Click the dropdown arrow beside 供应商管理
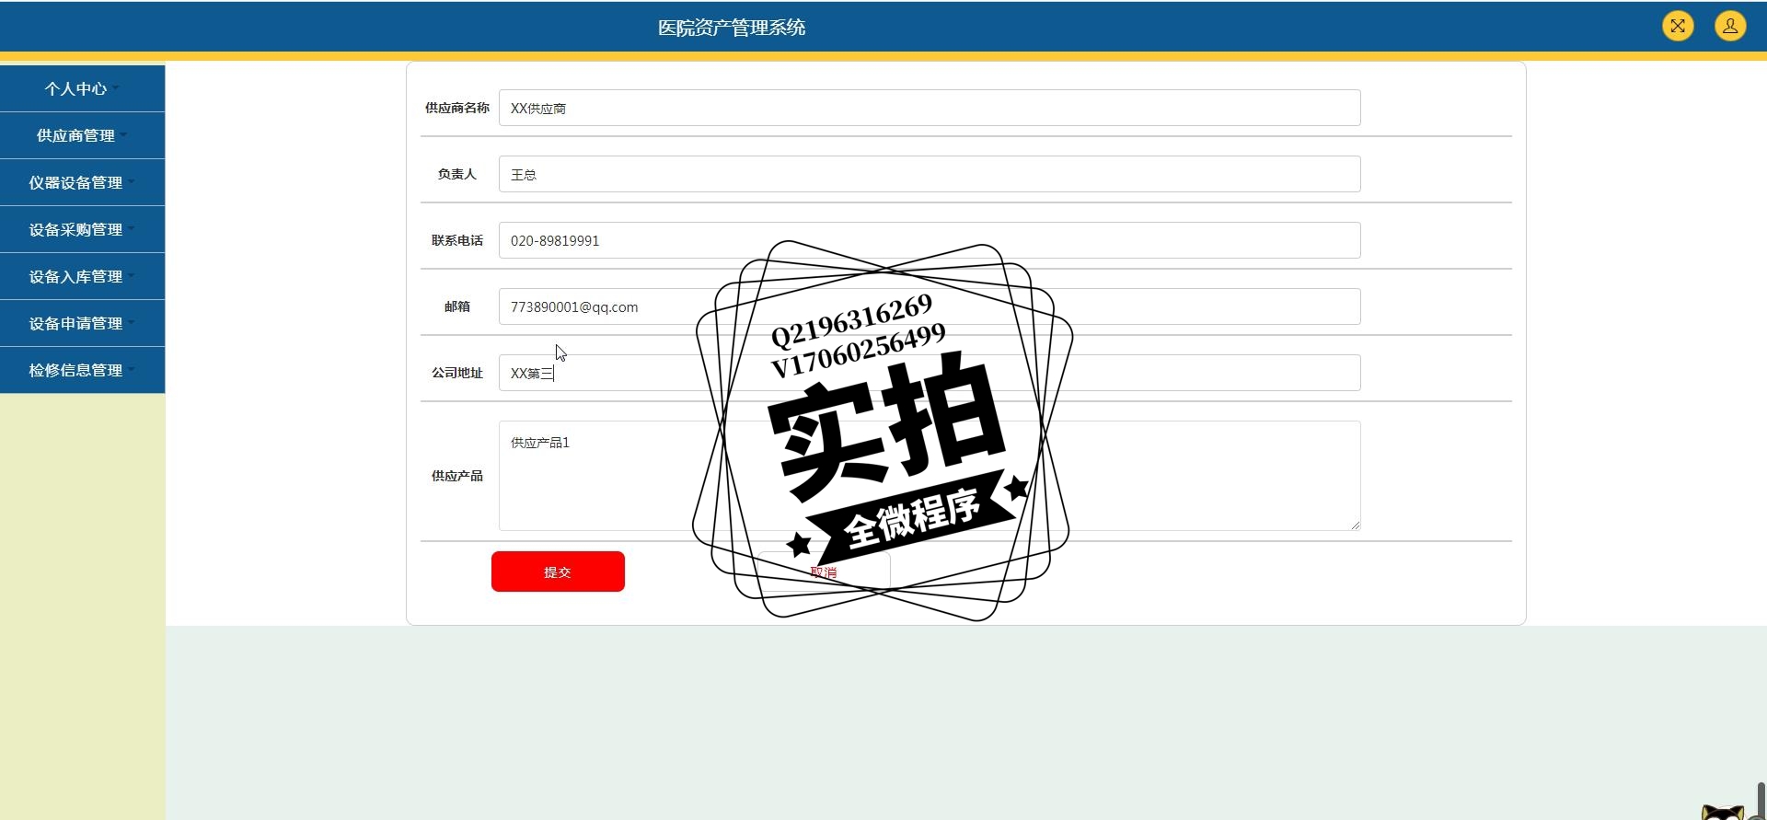Screen dimensions: 1767x820 123,134
